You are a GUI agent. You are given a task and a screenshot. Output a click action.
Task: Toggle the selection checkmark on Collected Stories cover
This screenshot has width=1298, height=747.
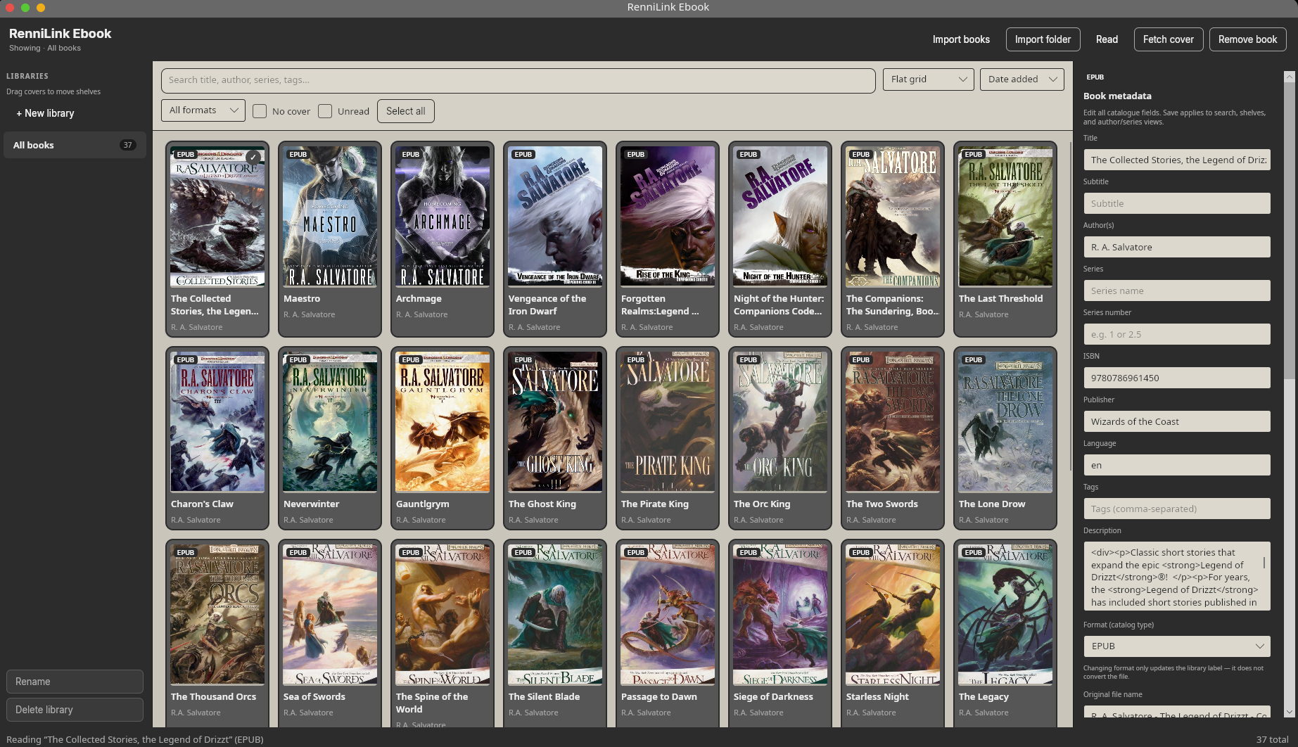click(253, 157)
